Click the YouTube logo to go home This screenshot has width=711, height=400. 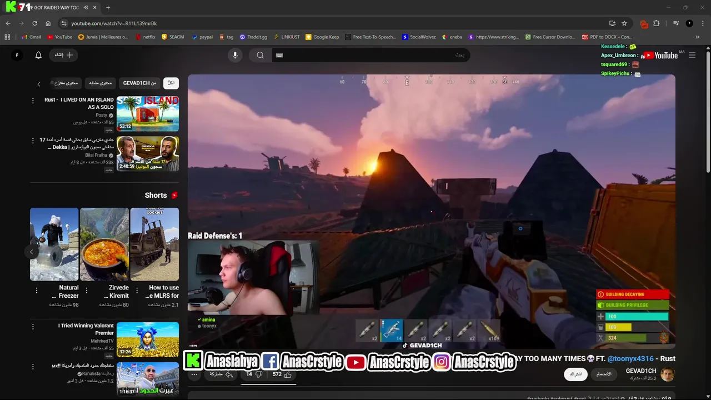pos(660,56)
